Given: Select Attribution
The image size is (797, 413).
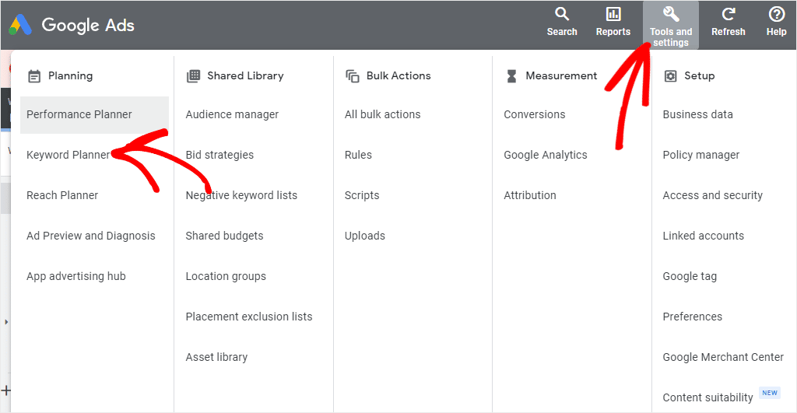Looking at the screenshot, I should (529, 195).
